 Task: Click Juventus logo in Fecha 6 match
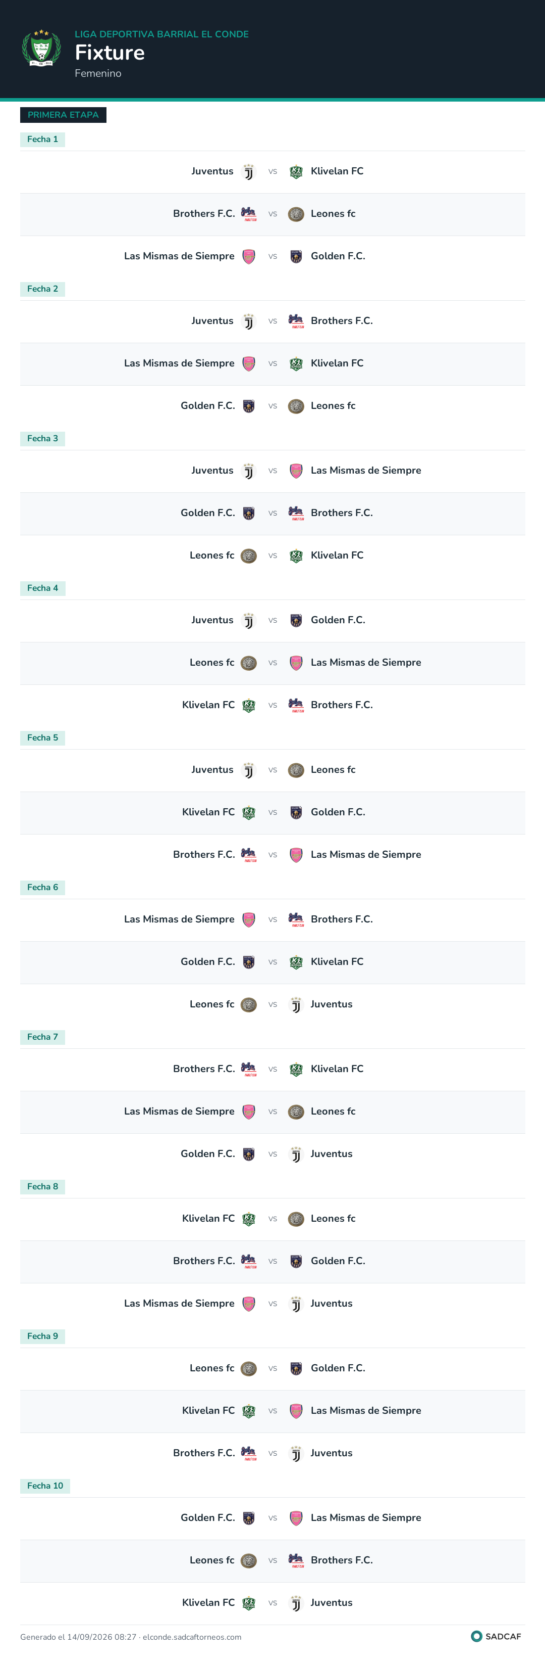pos(296,1004)
